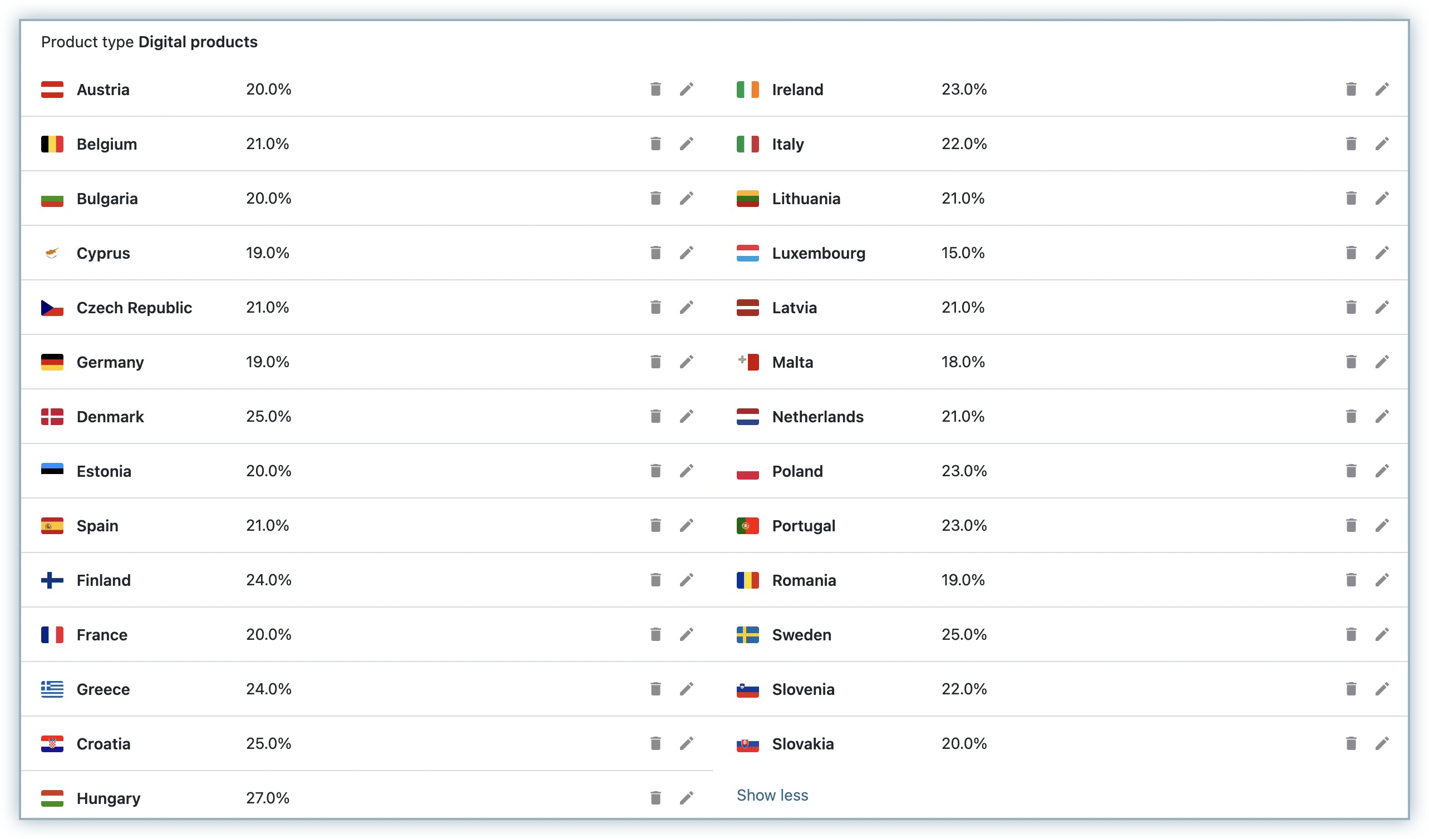1429x839 pixels.
Task: Click the trash icon for Germany
Action: tap(656, 362)
